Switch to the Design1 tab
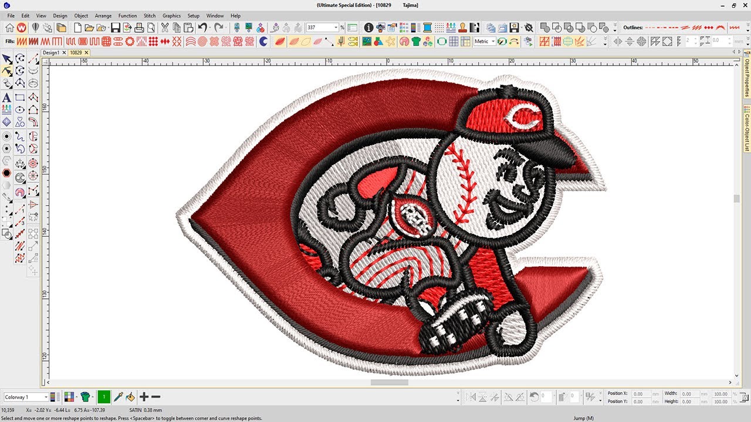The height and width of the screenshot is (422, 751). pos(50,53)
